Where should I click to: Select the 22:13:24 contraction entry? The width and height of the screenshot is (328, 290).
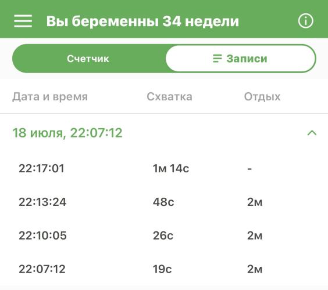tap(164, 202)
